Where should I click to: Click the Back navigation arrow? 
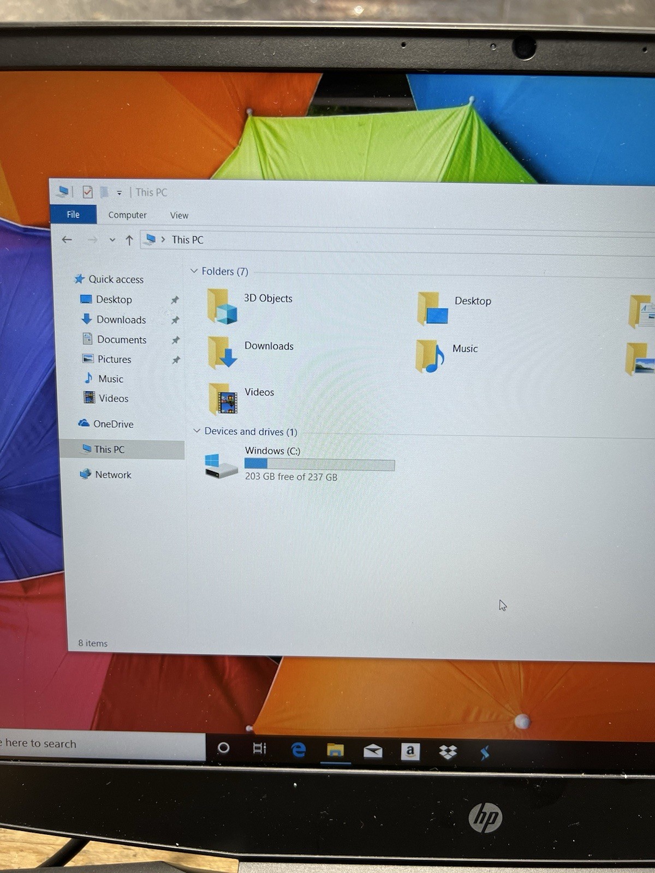click(x=67, y=240)
